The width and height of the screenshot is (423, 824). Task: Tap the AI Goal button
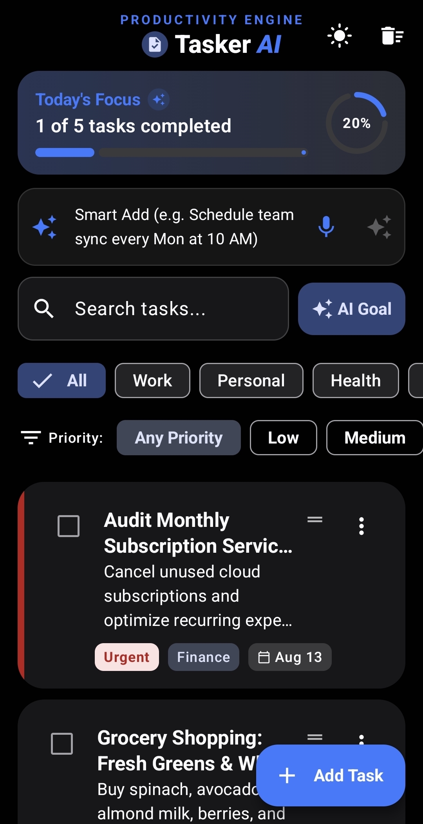[x=351, y=309]
